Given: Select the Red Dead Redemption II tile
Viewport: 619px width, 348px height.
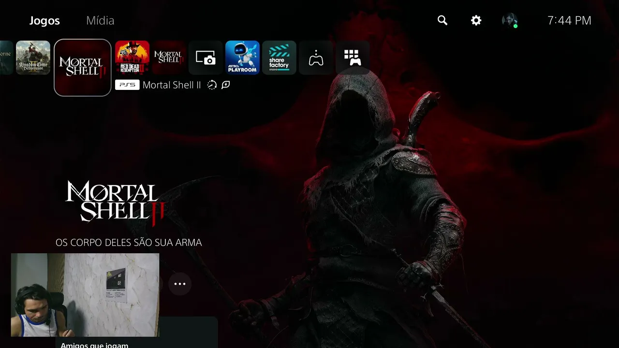Looking at the screenshot, I should (x=132, y=58).
